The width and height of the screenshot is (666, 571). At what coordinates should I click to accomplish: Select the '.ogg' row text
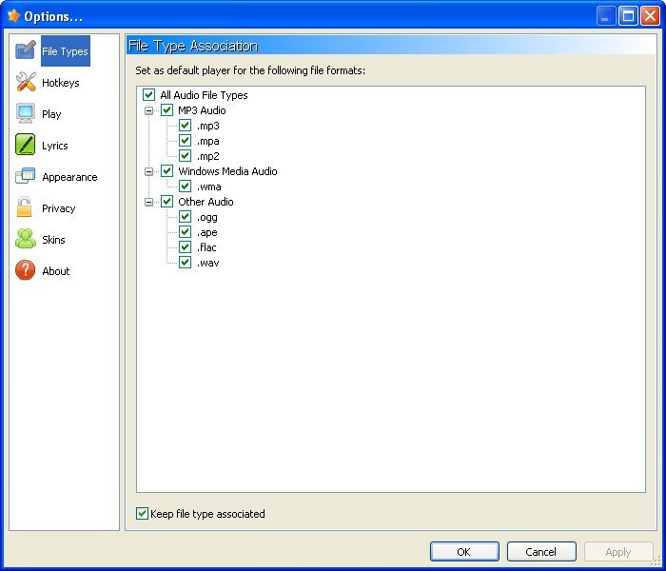click(207, 218)
